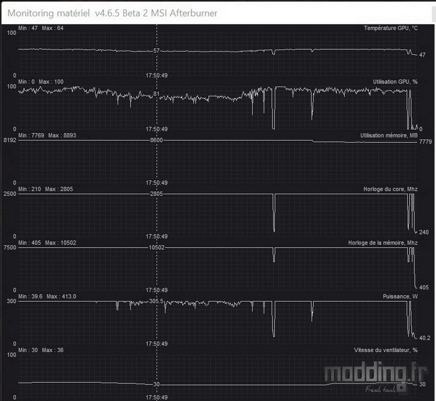Click cursor value 8600 on memory usage graph
Image resolution: width=436 pixels, height=401 pixels.
pyautogui.click(x=156, y=140)
